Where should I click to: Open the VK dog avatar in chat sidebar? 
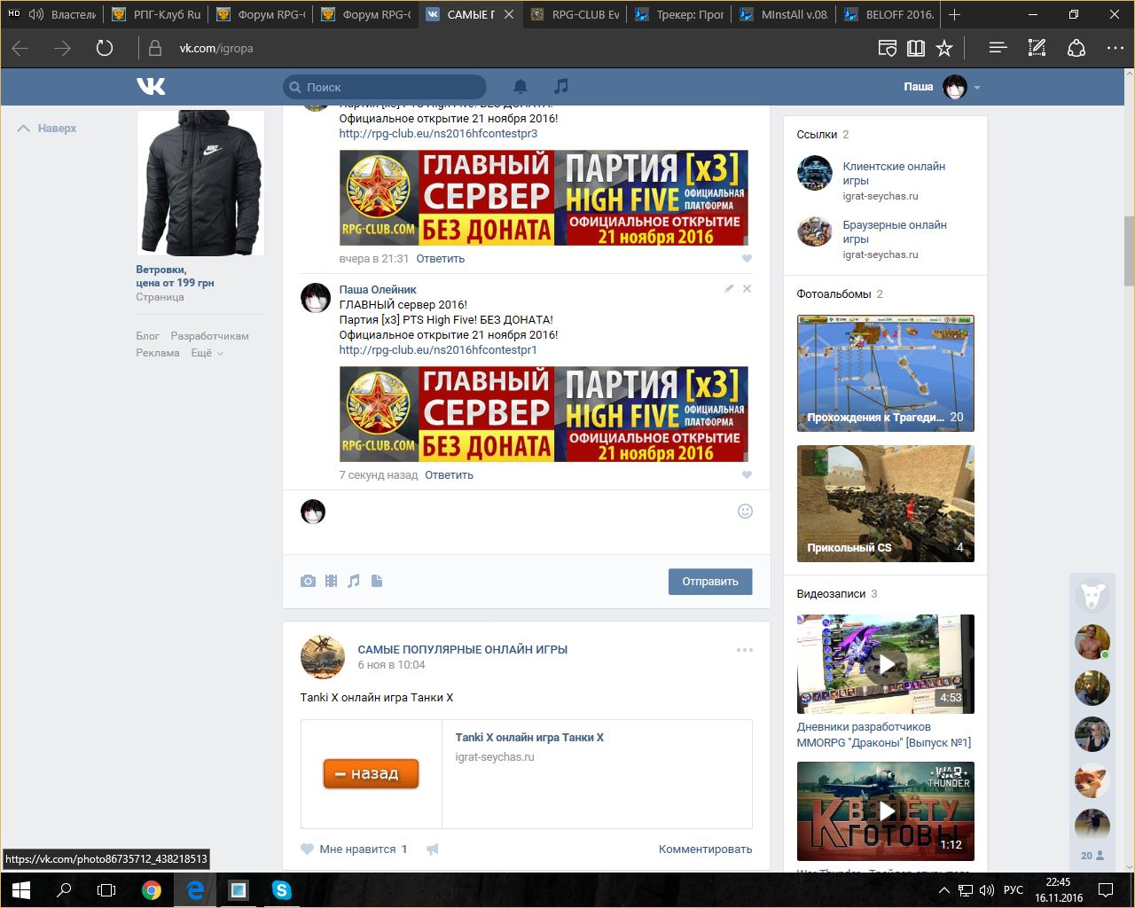[x=1092, y=596]
